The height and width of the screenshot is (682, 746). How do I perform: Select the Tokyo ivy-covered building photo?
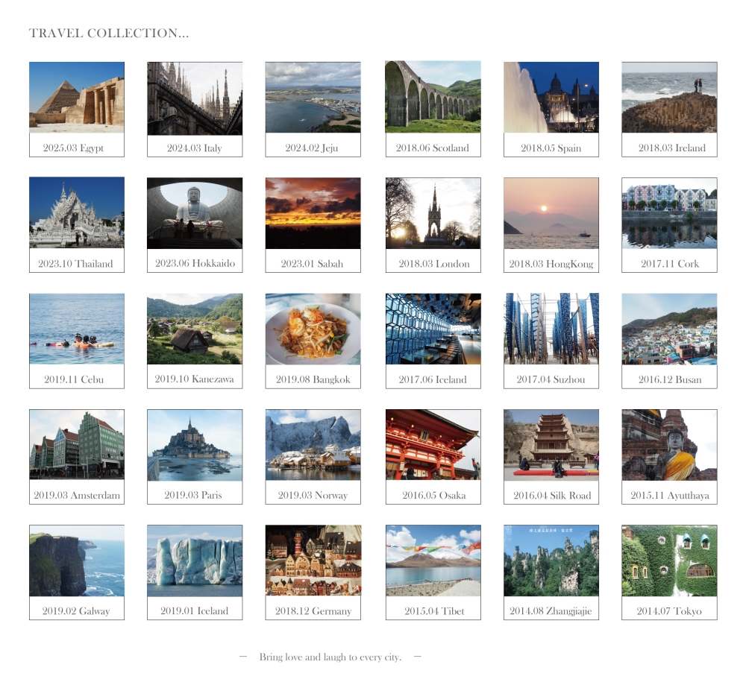point(669,561)
